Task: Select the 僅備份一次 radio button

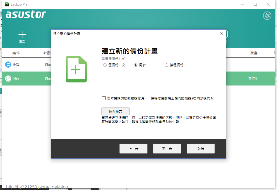Action: 105,65
